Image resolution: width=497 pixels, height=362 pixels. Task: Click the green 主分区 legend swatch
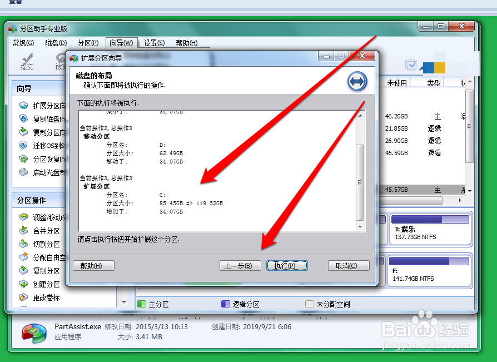click(142, 304)
